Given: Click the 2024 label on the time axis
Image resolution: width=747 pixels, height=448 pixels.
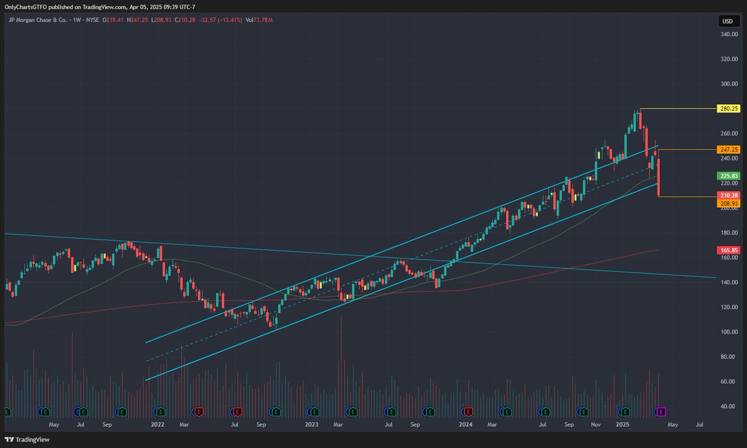Looking at the screenshot, I should 465,424.
